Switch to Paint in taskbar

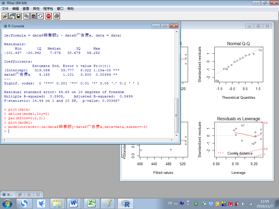pyautogui.click(x=108, y=204)
